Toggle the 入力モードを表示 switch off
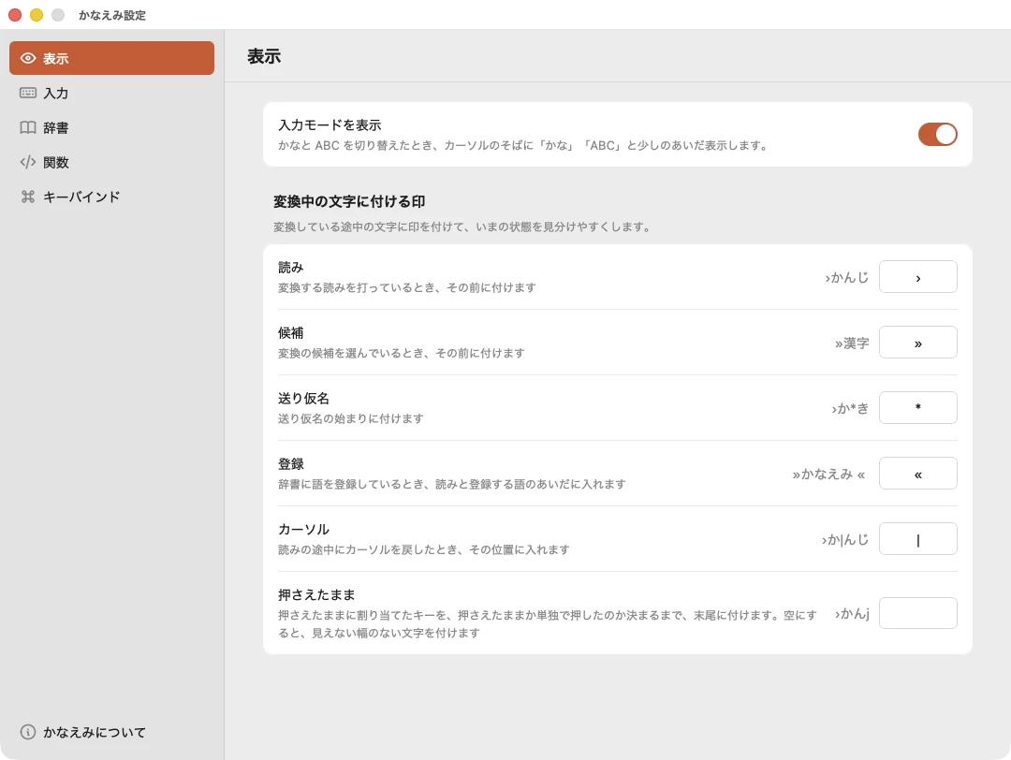Screen dimensions: 1011x760 (x=937, y=134)
